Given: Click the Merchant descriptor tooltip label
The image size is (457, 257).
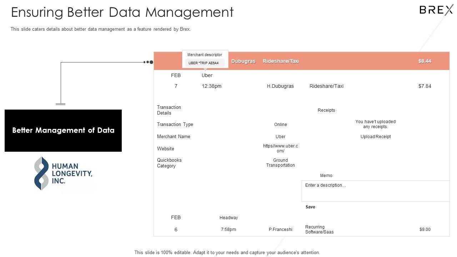Looking at the screenshot, I should point(205,55).
